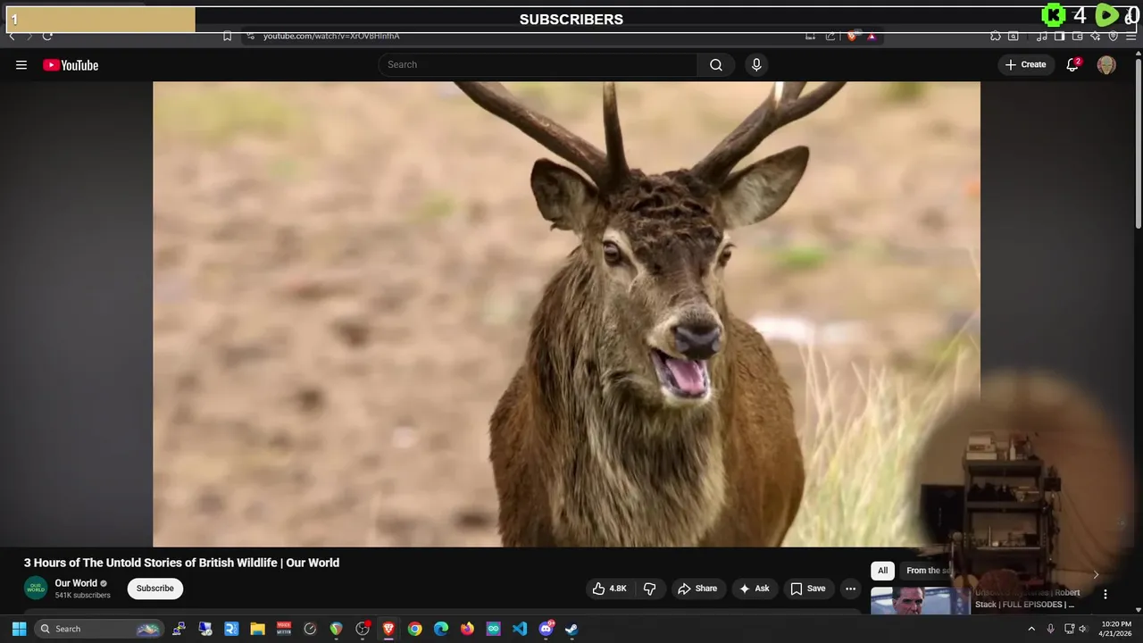Open options for the Unsolved Mysteries video
The width and height of the screenshot is (1143, 643).
pyautogui.click(x=1105, y=595)
